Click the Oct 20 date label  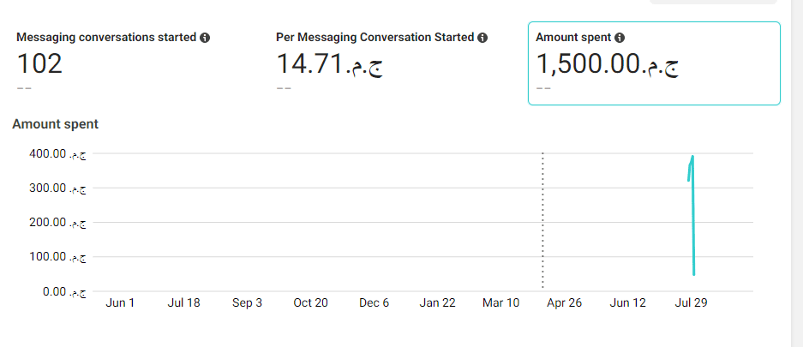tap(310, 303)
